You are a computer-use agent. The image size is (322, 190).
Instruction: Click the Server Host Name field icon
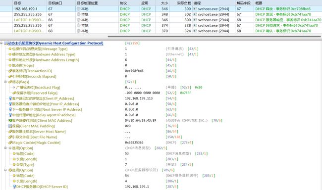[x=10, y=132]
